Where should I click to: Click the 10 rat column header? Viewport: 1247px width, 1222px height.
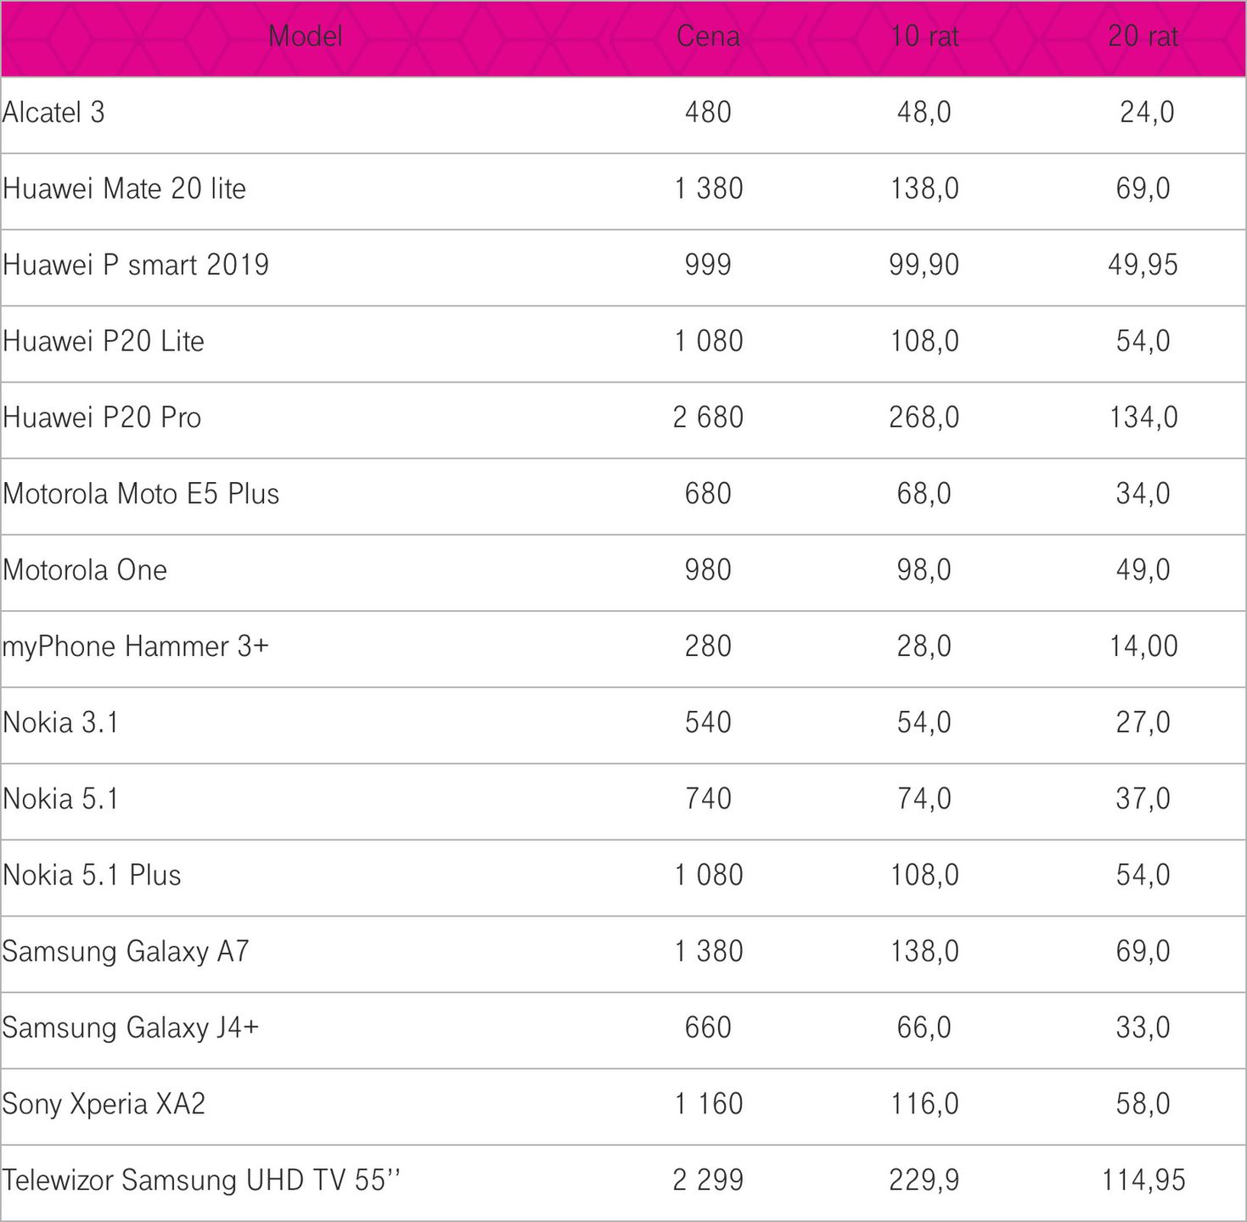click(x=924, y=36)
